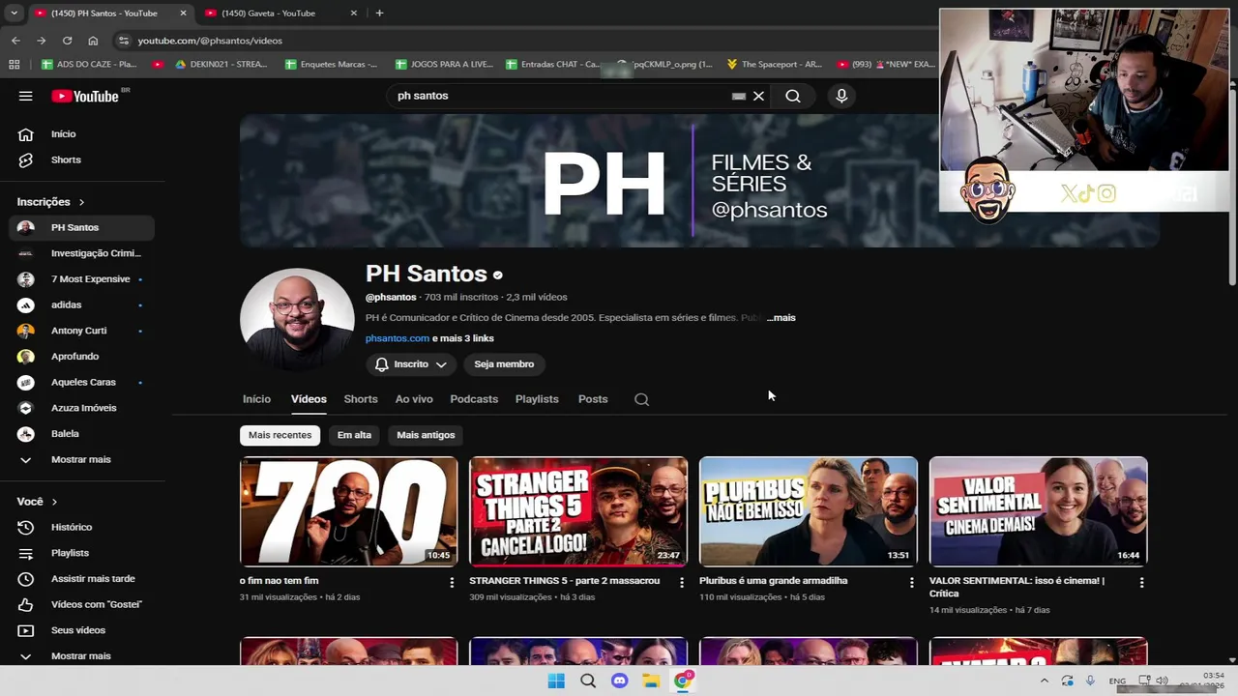
Task: Open the phsantos.com link
Action: (x=398, y=338)
